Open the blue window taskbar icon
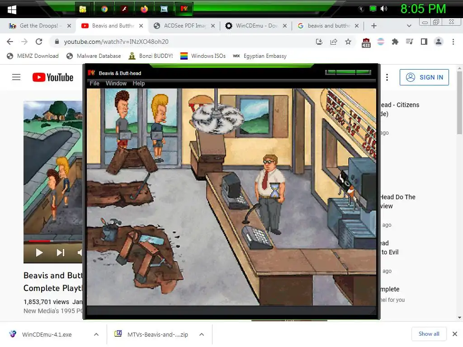The height and width of the screenshot is (347, 463). (164, 9)
